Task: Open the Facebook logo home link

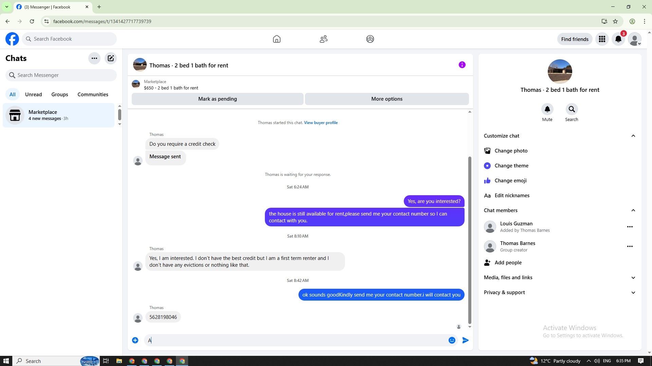Action: tap(12, 39)
